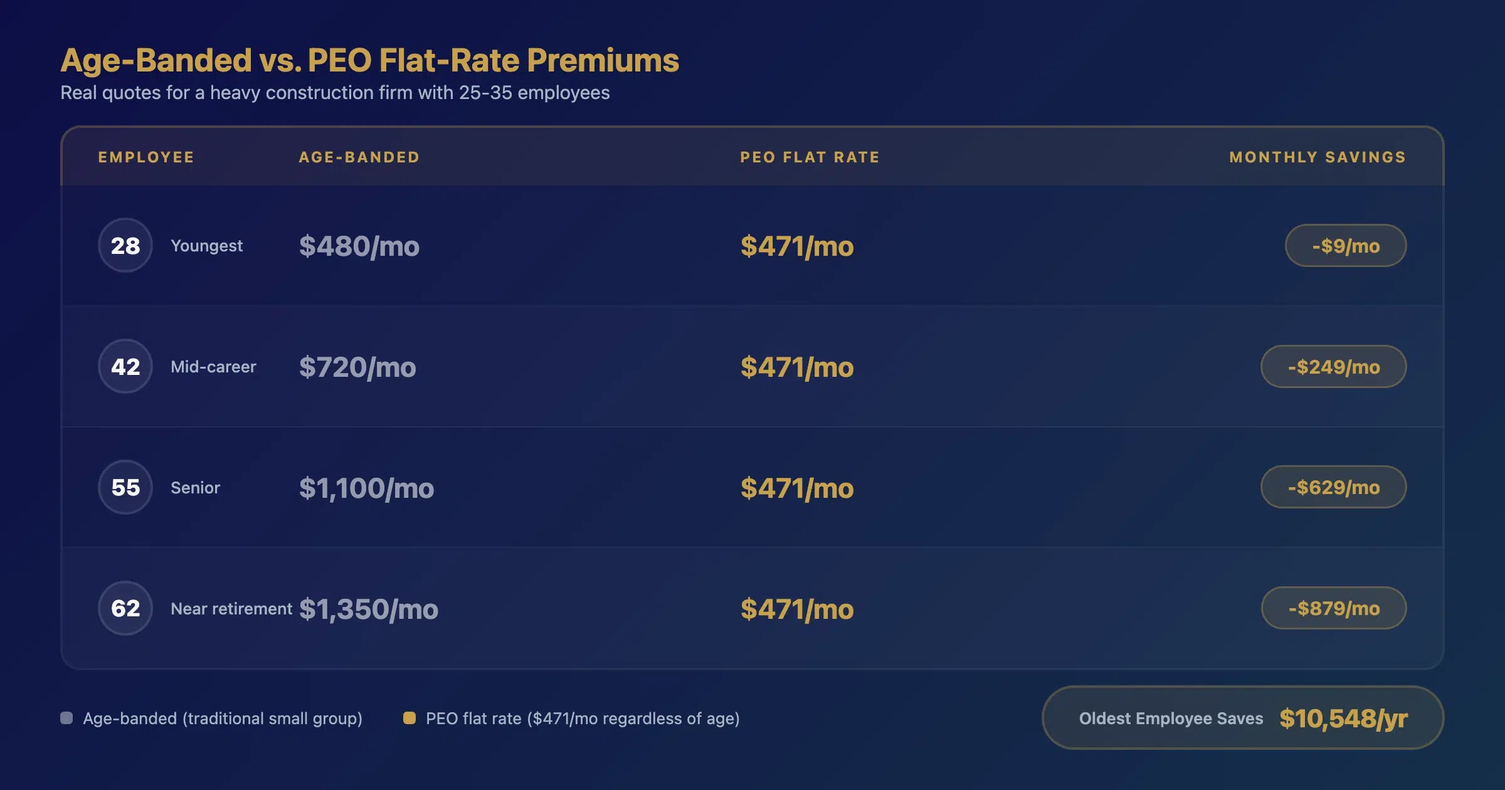Click the Oldest Employee Saves $10,548/yr badge
The height and width of the screenshot is (790, 1505).
(x=1243, y=718)
